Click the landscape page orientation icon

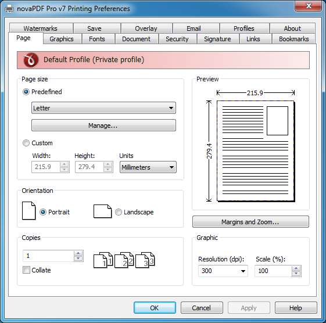click(x=102, y=211)
